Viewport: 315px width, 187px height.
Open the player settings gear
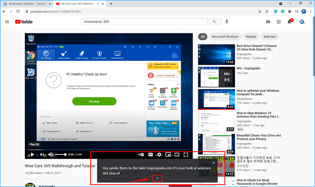click(159, 154)
